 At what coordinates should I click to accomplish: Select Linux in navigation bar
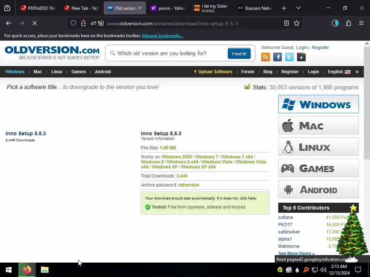[x=57, y=72]
